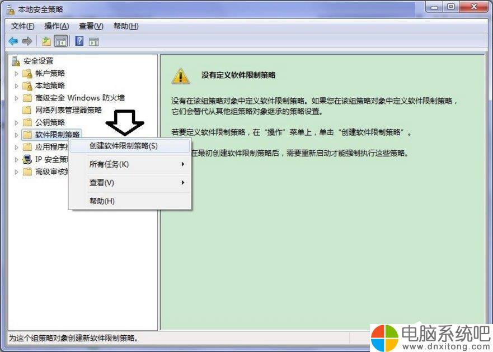Screen dimensions: 493x352
Task: Click the Back arrow toolbar icon
Action: coord(13,41)
